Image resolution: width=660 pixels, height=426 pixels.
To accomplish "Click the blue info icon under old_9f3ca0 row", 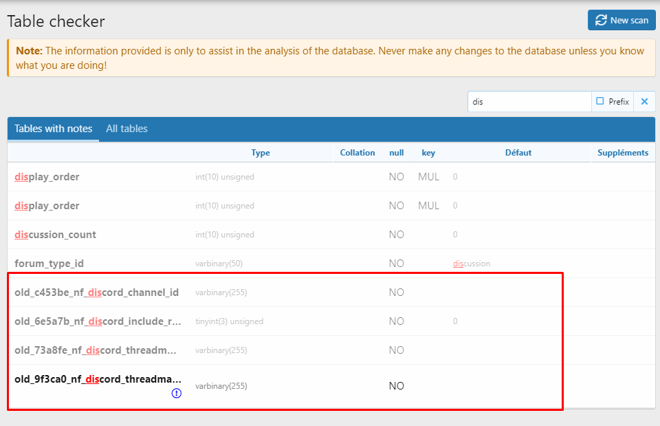I will point(177,393).
